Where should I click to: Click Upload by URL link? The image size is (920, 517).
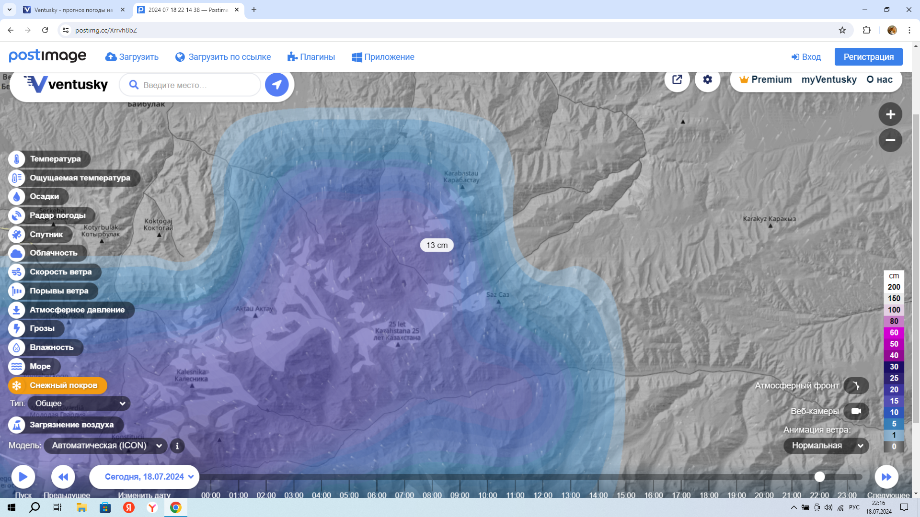tap(223, 57)
